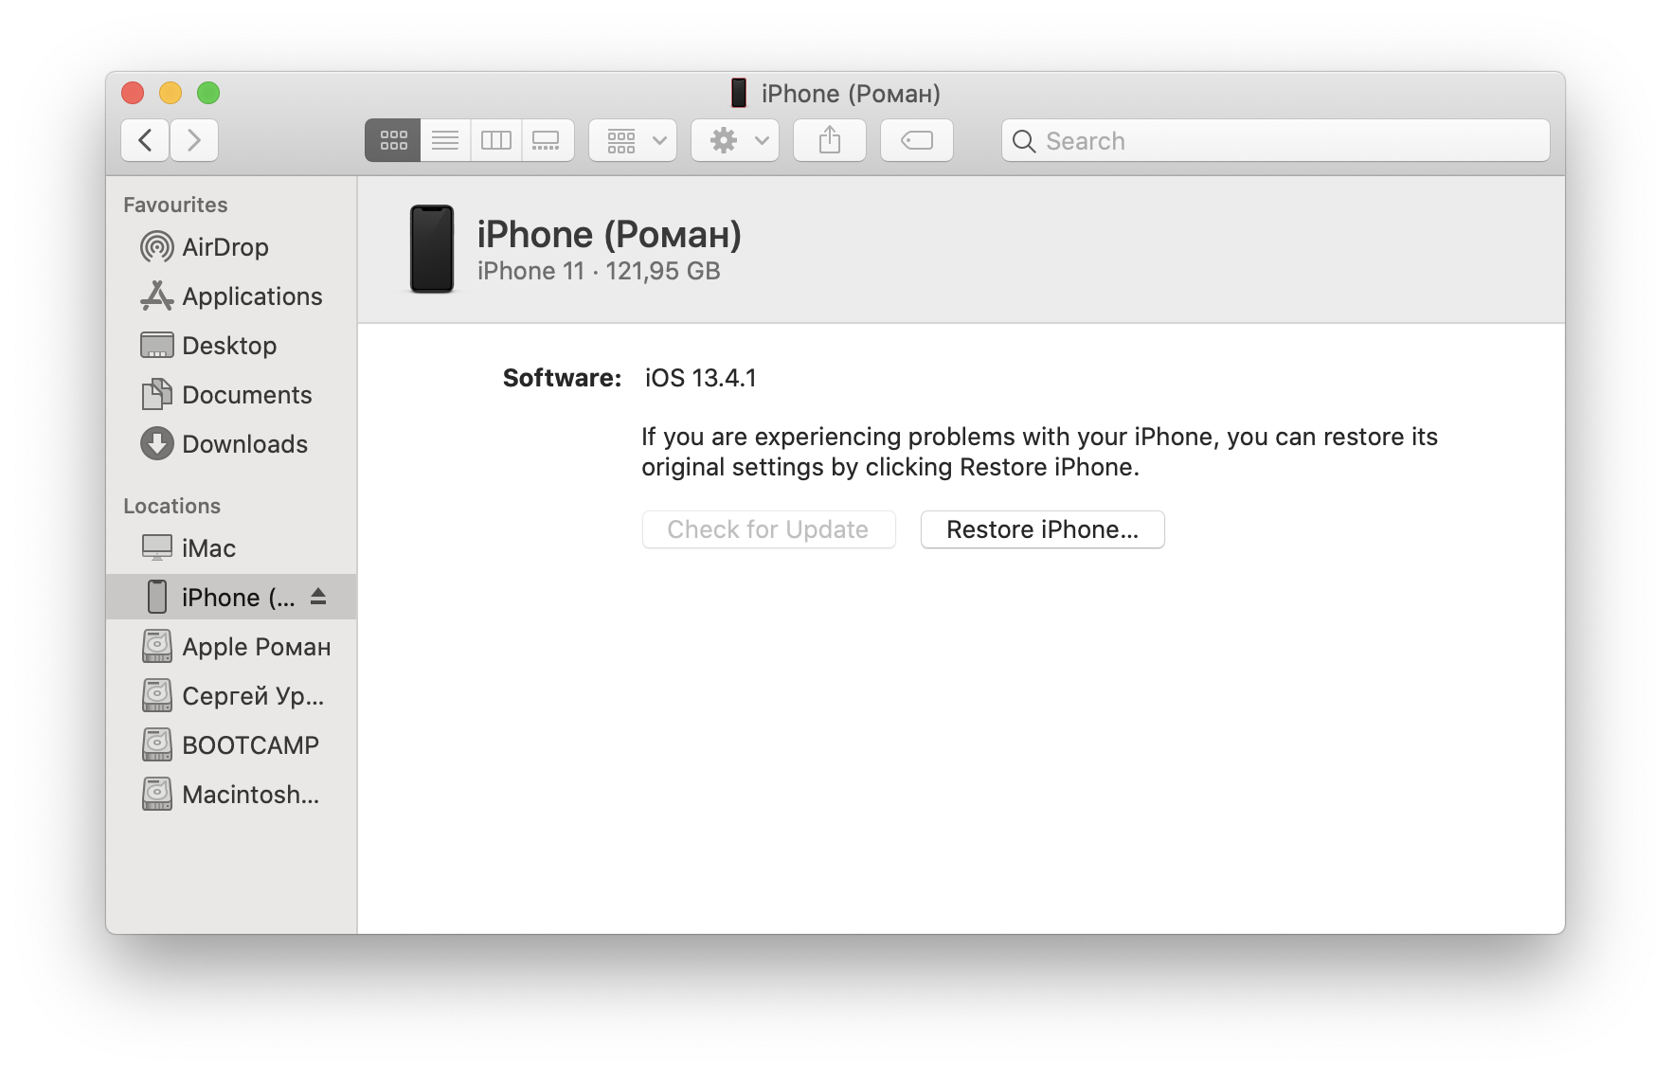Select the Macintosh... volume
This screenshot has width=1671, height=1074.
231,795
